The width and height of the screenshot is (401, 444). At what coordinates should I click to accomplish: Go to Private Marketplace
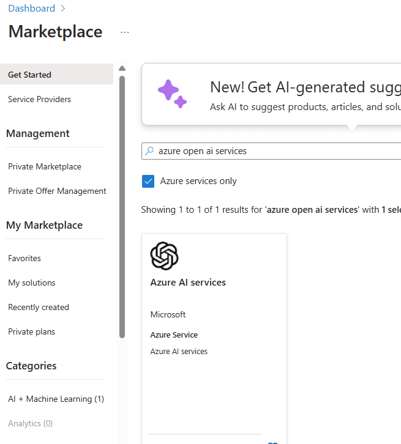[44, 166]
